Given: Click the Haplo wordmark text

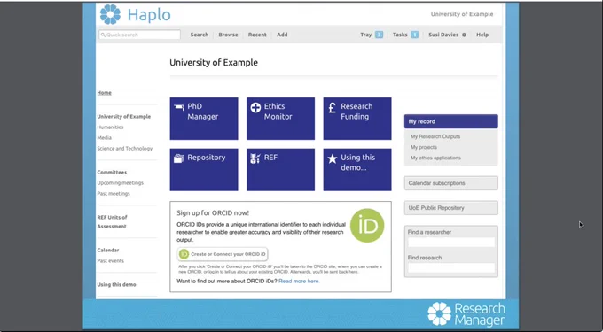Looking at the screenshot, I should [x=149, y=15].
